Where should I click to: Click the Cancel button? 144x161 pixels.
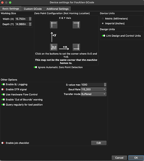pyautogui.click(x=119, y=158)
